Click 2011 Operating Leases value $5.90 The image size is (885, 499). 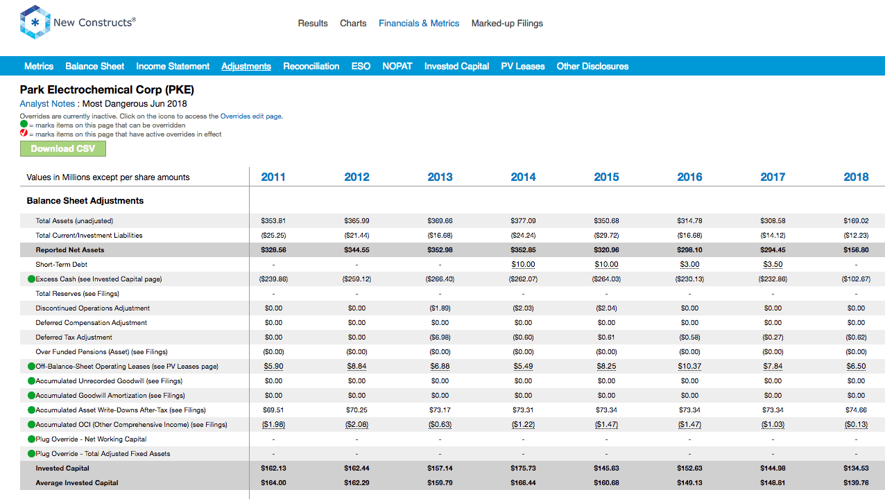pos(273,366)
